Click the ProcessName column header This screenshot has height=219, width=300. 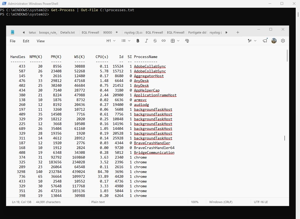click(x=145, y=57)
